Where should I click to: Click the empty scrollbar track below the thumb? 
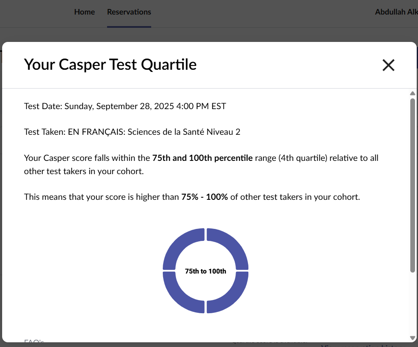click(x=412, y=304)
